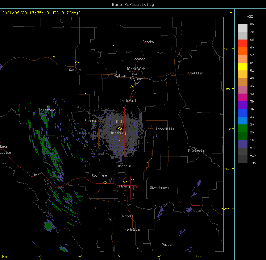Click the RedDeer city label
Image resolution: width=266 pixels, height=260 pixels.
[136, 79]
